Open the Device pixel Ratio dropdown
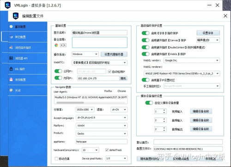Image resolution: width=231 pixels, height=167 pixels. click(x=116, y=158)
